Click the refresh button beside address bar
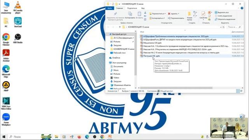The width and height of the screenshot is (249, 140). (223, 27)
